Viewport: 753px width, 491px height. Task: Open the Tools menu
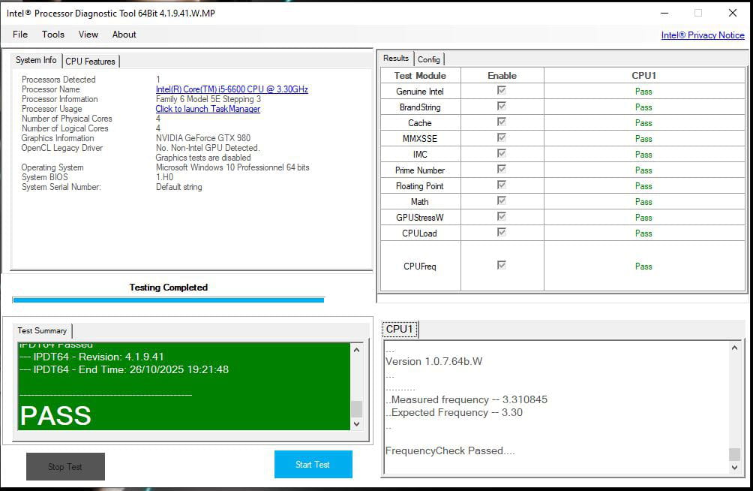tap(53, 35)
